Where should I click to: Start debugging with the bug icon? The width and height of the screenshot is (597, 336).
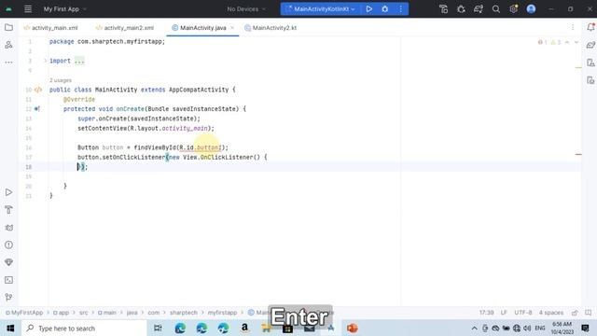385,8
